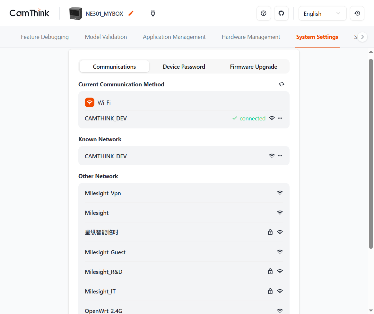Click the lock icon on Milesight_R&D
374x314 pixels.
point(270,272)
